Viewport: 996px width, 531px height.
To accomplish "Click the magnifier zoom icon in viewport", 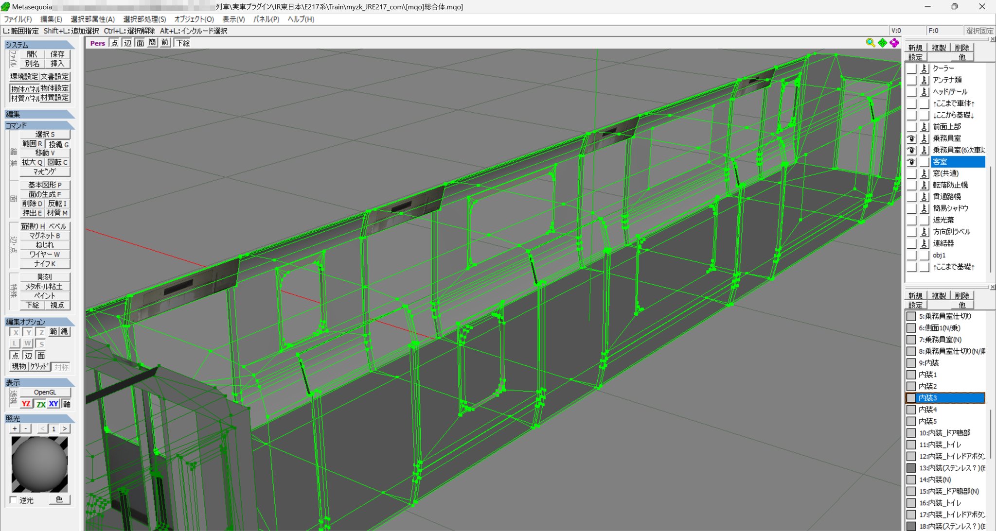I will pyautogui.click(x=870, y=43).
